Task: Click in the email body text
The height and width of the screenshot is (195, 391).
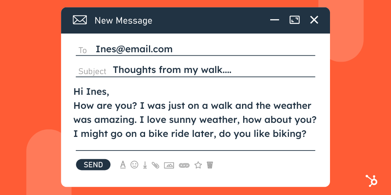Action: [x=194, y=119]
